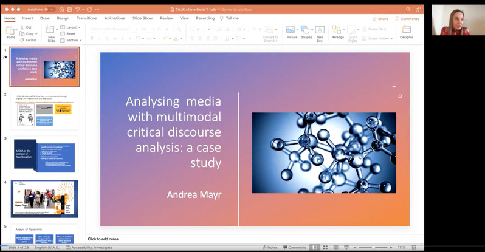Viewport: 485px width, 252px height.
Task: Open the Shapes gallery
Action: point(306,32)
